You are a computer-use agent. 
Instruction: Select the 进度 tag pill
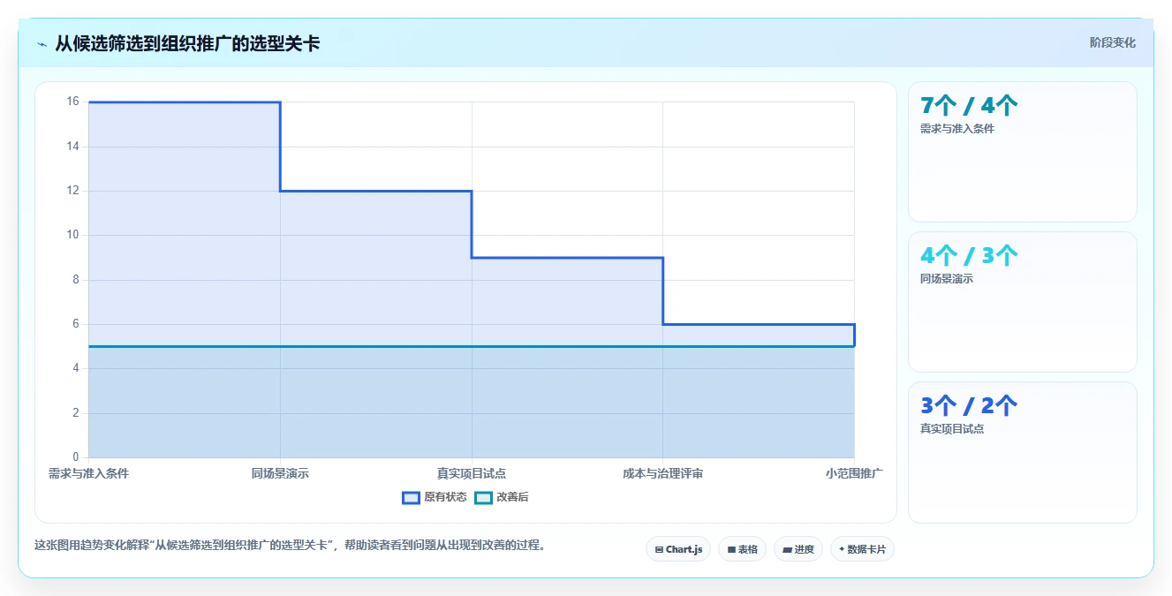[798, 549]
